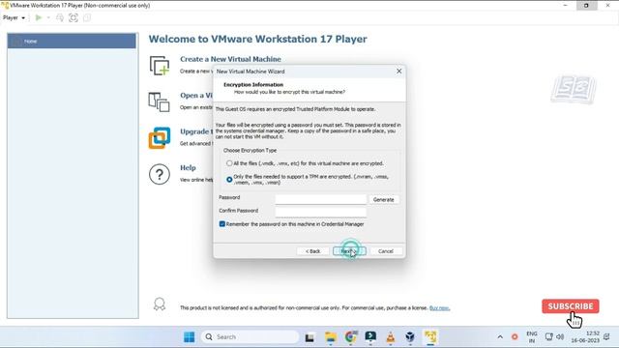Click the Create a New Virtual Machine icon
The height and width of the screenshot is (348, 619).
pyautogui.click(x=160, y=66)
